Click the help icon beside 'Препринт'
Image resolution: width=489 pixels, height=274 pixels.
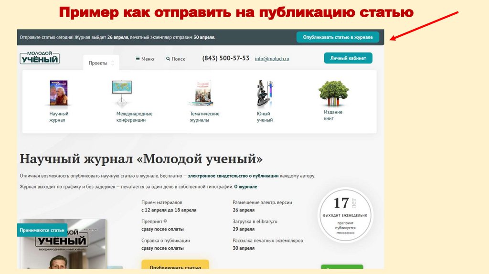165,221
